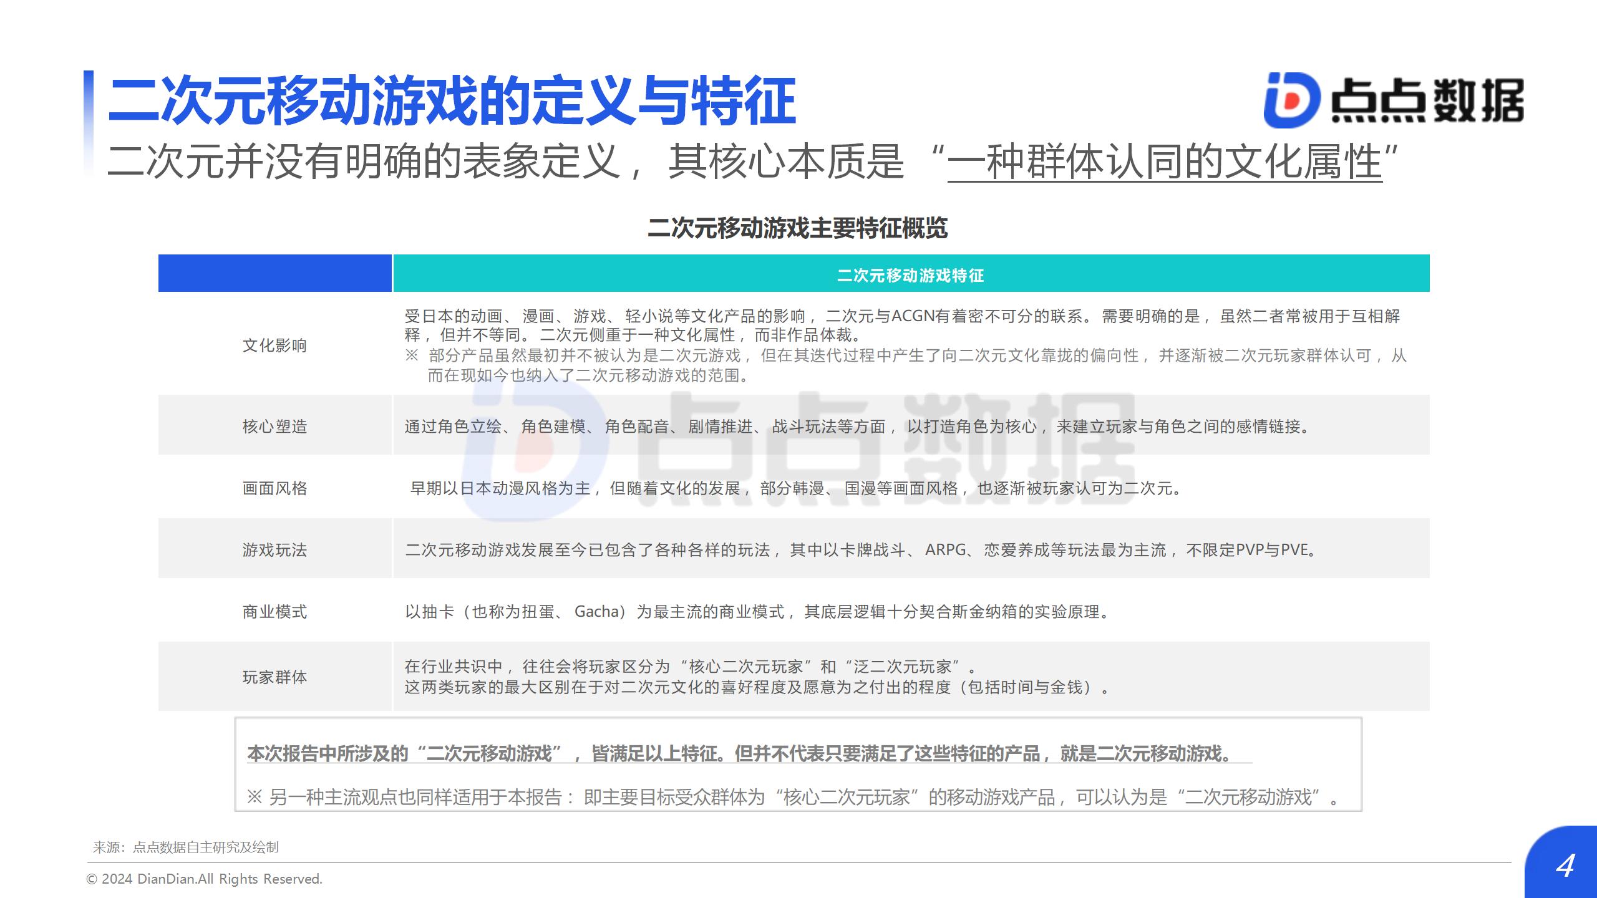Screen dimensions: 1597x898
Task: Click the page number 4 badge
Action: (x=1565, y=866)
